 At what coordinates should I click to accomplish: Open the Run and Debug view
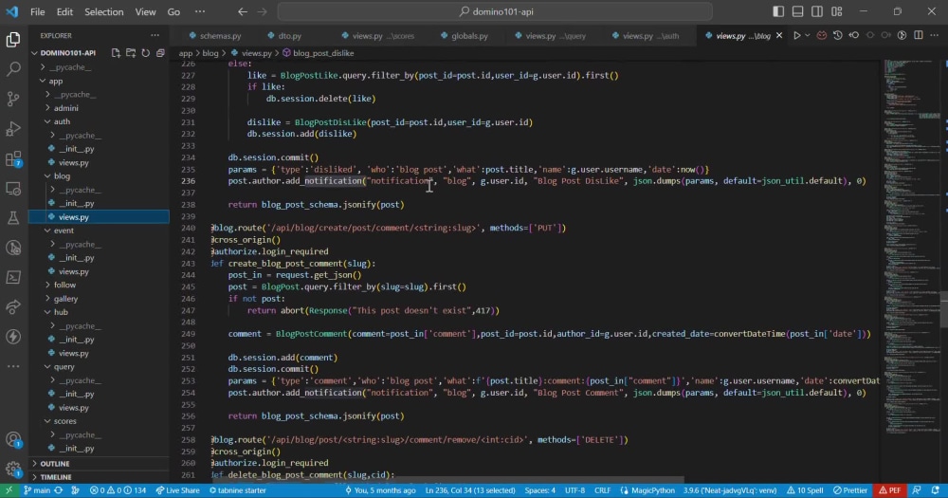click(x=13, y=128)
